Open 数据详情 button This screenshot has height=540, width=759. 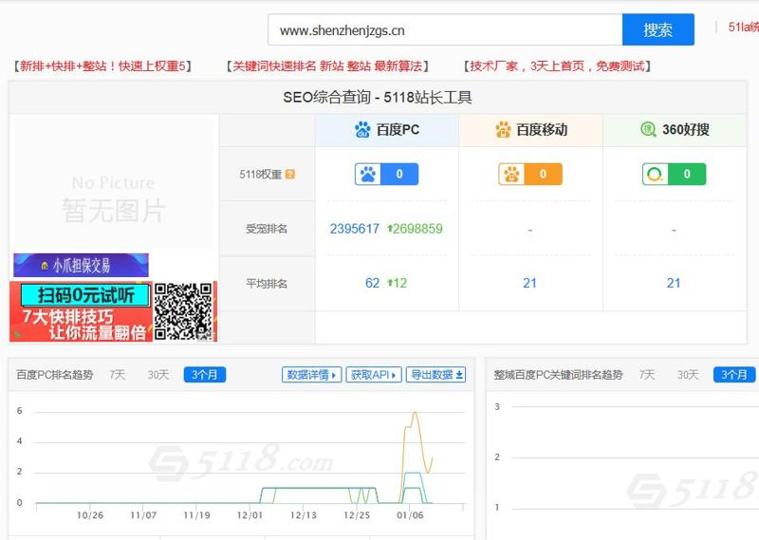click(x=312, y=375)
